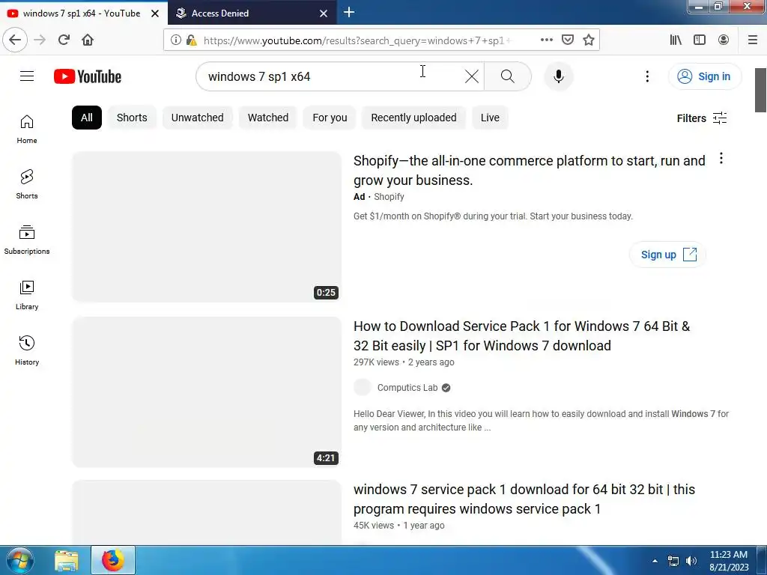The height and width of the screenshot is (575, 767).
Task: Show site information icon in address bar
Action: (175, 40)
